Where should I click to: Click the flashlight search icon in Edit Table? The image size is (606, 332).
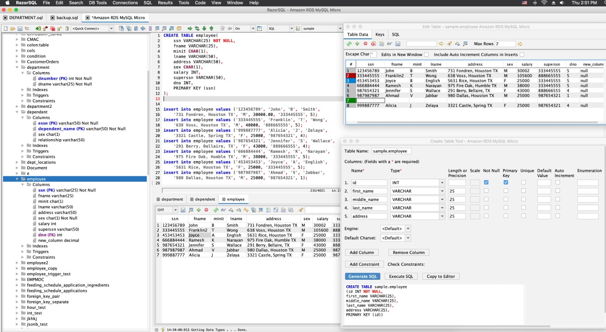[449, 44]
